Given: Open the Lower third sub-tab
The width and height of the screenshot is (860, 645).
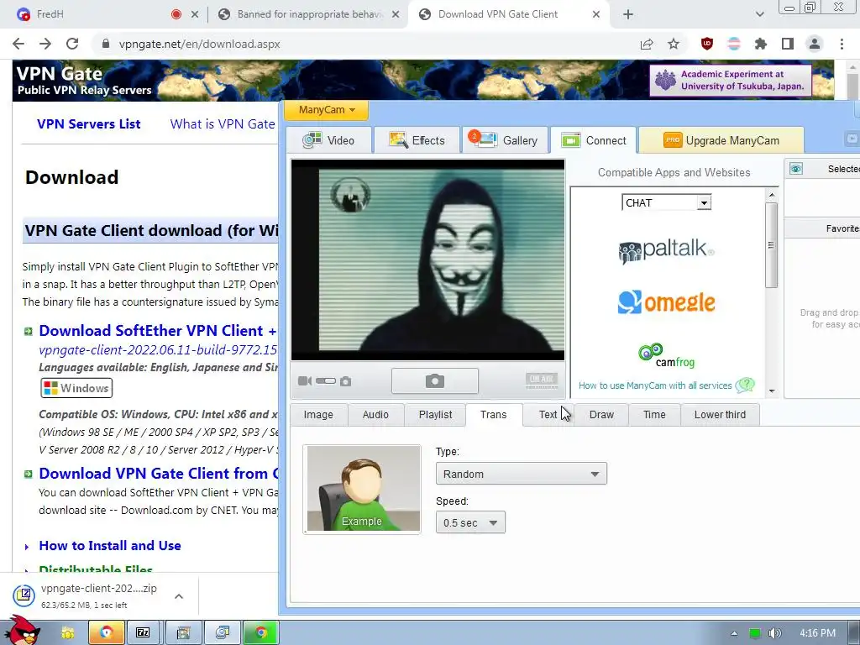Looking at the screenshot, I should pos(720,415).
